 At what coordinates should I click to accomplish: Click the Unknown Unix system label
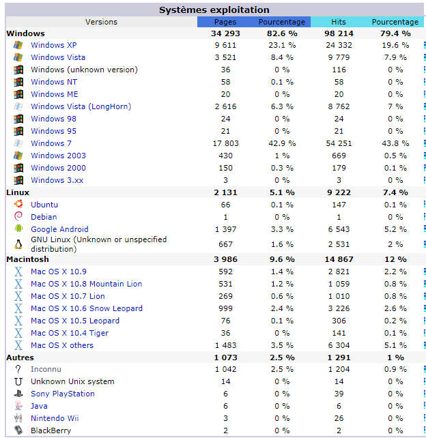pyautogui.click(x=72, y=381)
